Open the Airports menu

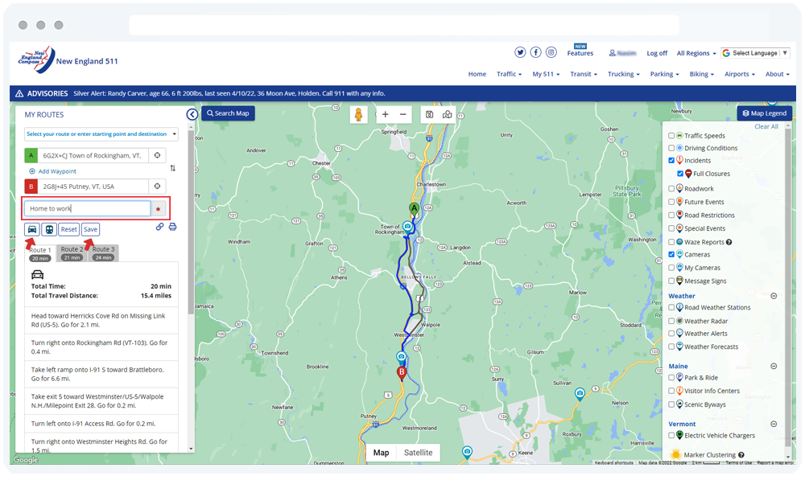click(739, 74)
